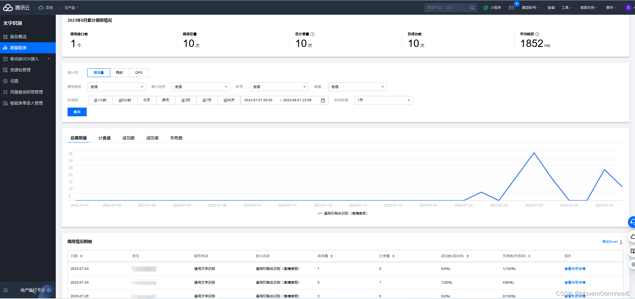The width and height of the screenshot is (635, 299).
Task: Toggle the 通用印刷体识别 chart legend entry
Action: point(343,214)
